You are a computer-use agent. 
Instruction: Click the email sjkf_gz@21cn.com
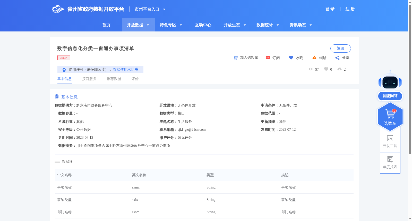tap(192, 130)
